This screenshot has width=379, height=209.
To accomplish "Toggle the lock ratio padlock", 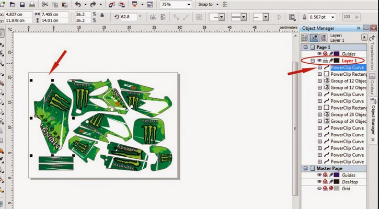I will click(x=102, y=15).
